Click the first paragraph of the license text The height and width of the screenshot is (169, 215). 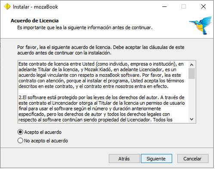click(101, 75)
